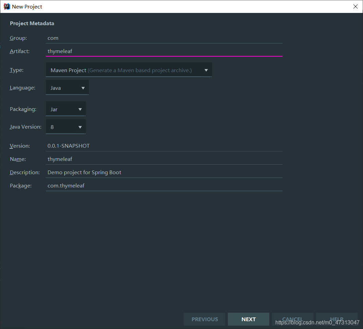Click the Name field with thymeleaf
The height and width of the screenshot is (329, 363).
(x=164, y=159)
